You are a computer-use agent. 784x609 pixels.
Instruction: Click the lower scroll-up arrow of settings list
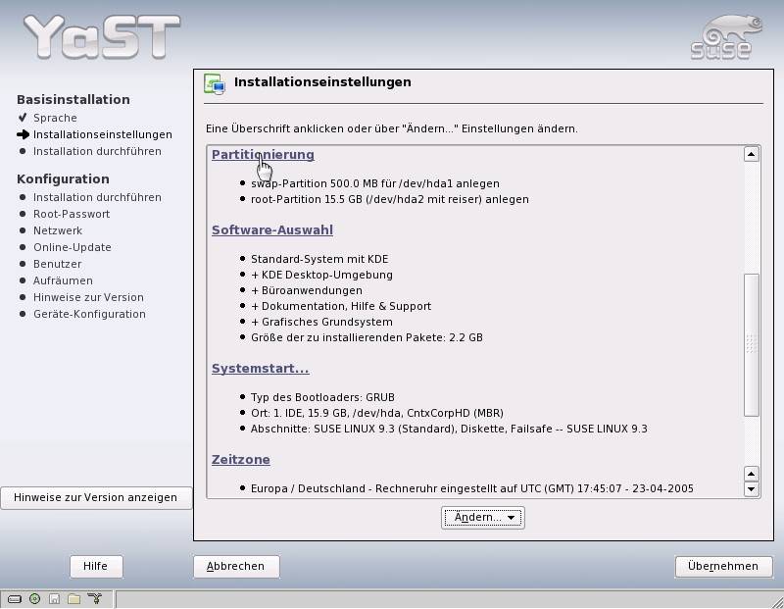pos(751,474)
